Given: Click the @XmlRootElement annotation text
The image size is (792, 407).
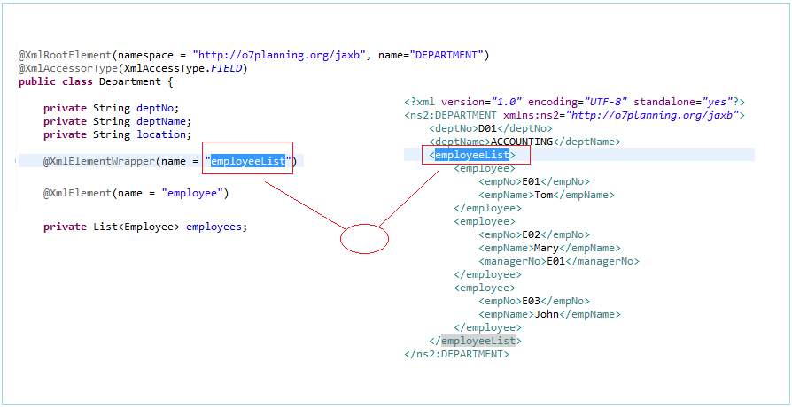Looking at the screenshot, I should pyautogui.click(x=66, y=55).
